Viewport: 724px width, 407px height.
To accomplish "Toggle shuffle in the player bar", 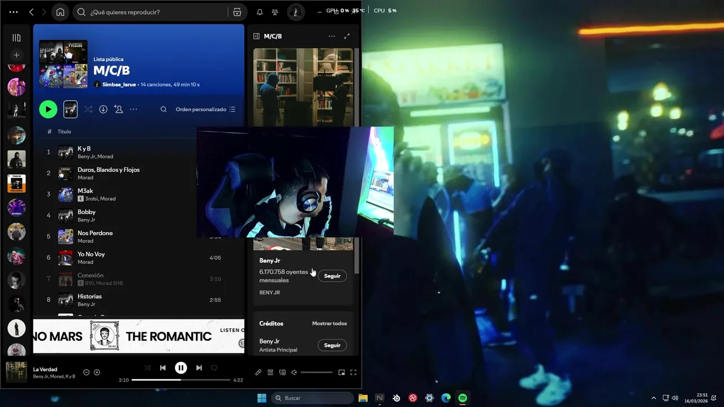I will pyautogui.click(x=148, y=368).
